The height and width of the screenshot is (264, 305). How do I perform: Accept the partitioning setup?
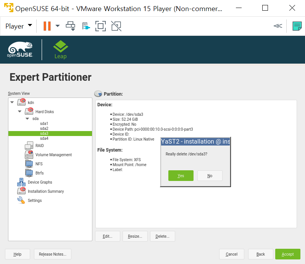pos(288,254)
